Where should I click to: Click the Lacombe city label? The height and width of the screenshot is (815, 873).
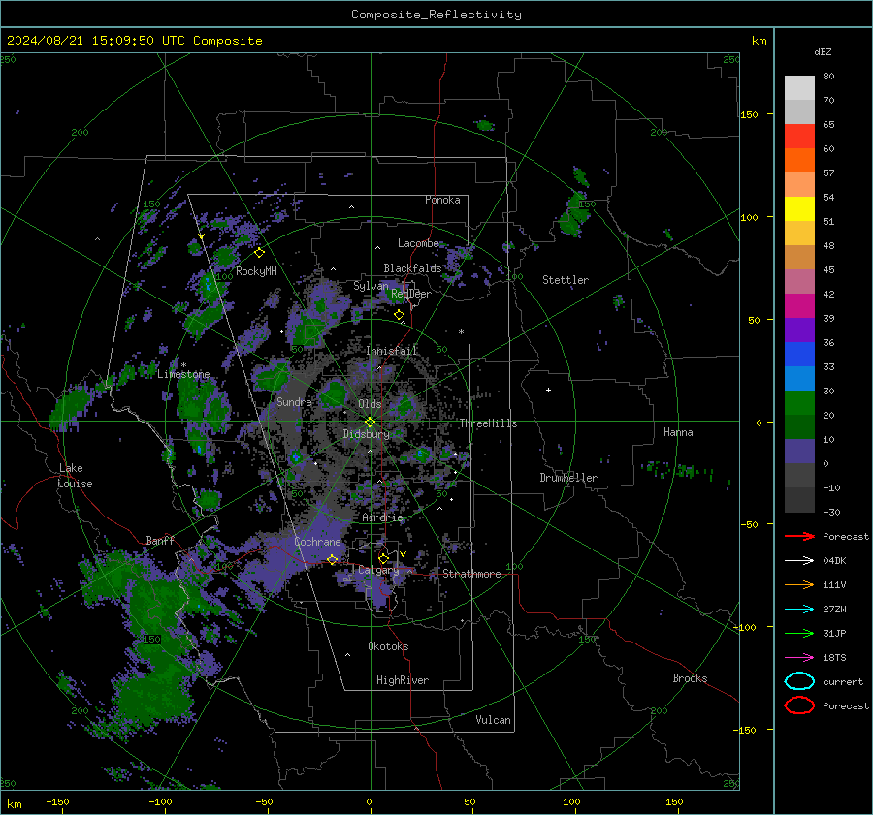coord(418,243)
